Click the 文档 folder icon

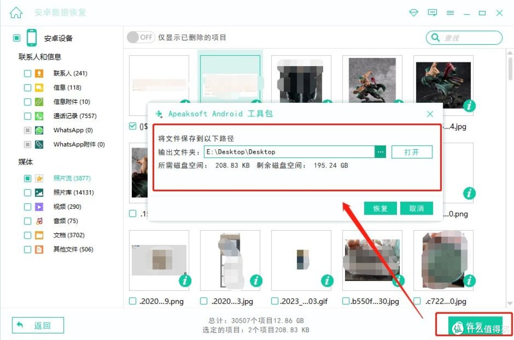39,235
